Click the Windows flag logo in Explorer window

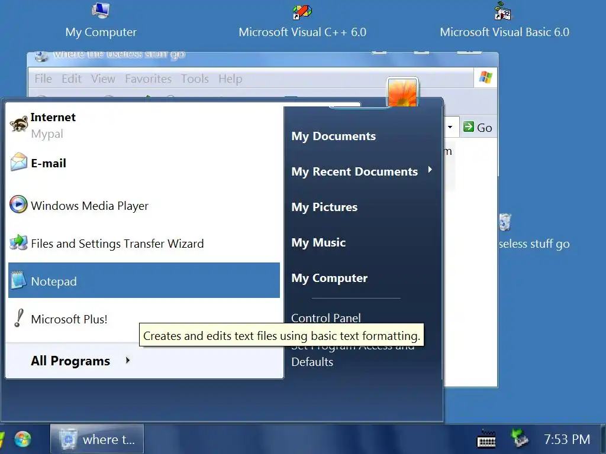pyautogui.click(x=486, y=77)
